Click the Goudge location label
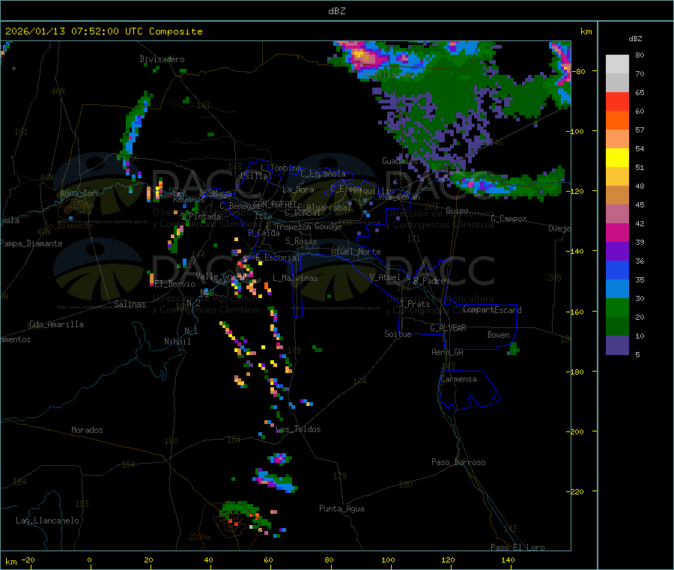The image size is (674, 570). click(x=328, y=226)
